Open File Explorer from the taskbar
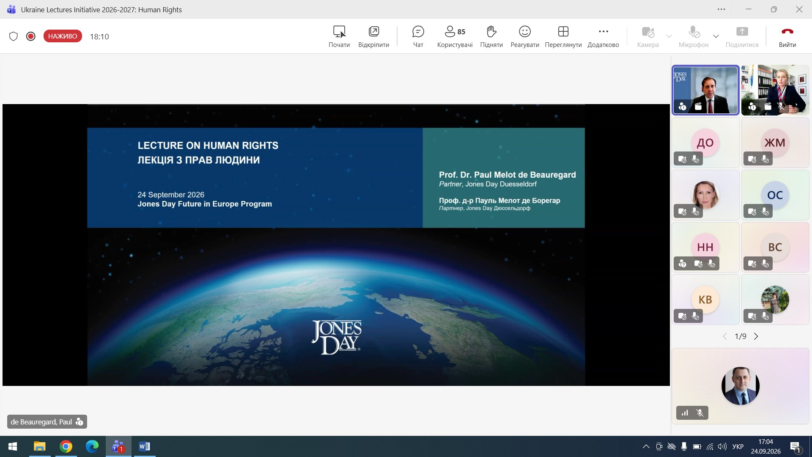 click(40, 446)
